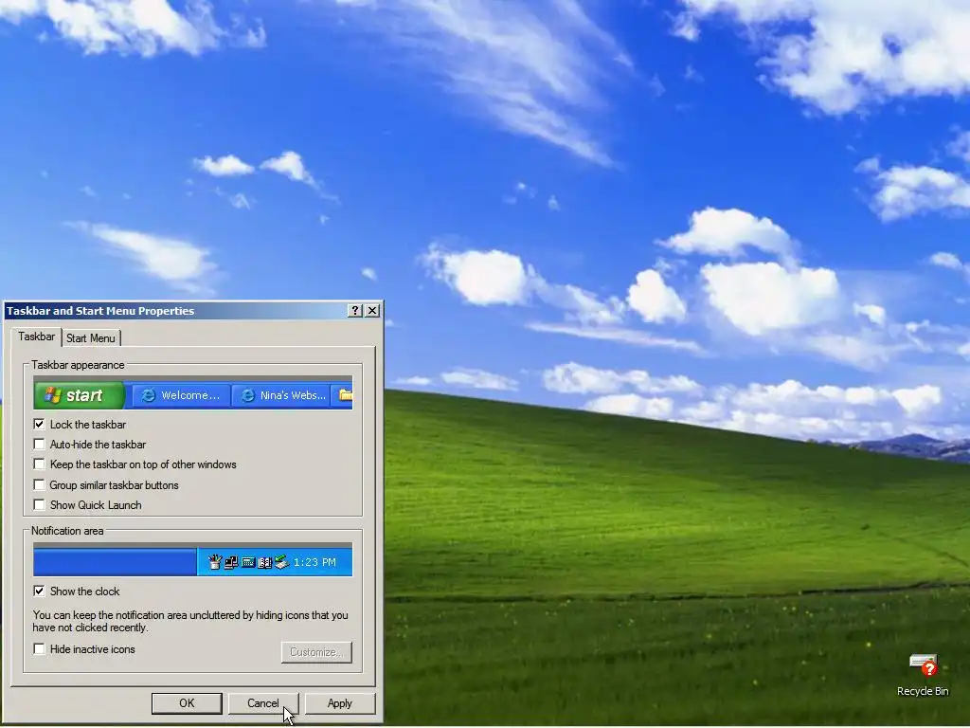Click the Nina's Webs item in the taskbar preview
Screen dimensions: 970x728
[282, 395]
